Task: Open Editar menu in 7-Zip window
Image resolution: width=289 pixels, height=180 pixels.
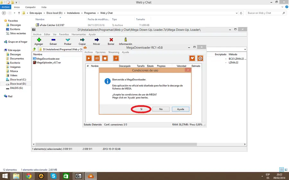Action: point(47,34)
